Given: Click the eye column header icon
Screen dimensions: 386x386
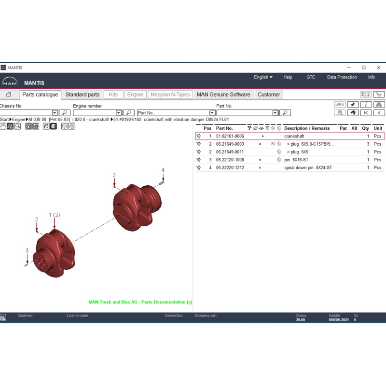Looking at the screenshot, I should (261, 128).
